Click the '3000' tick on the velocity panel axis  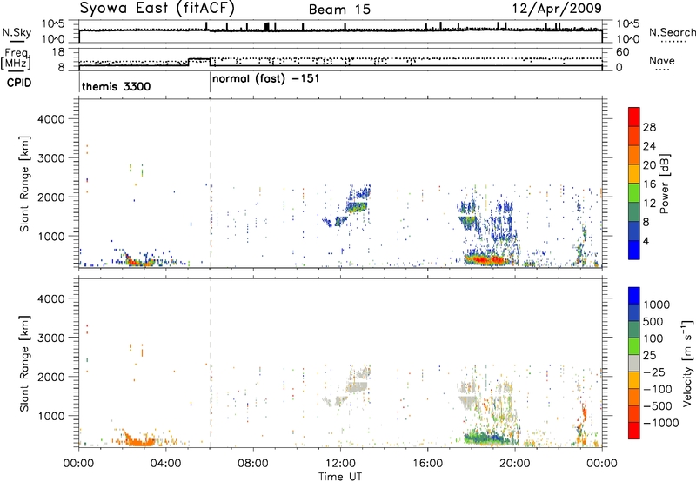50,338
